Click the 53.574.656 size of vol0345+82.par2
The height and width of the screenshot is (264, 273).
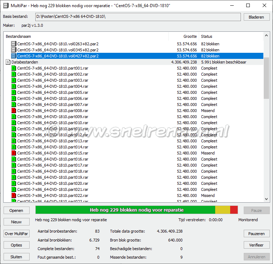187,50
